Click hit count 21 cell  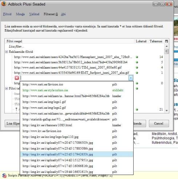(161, 109)
